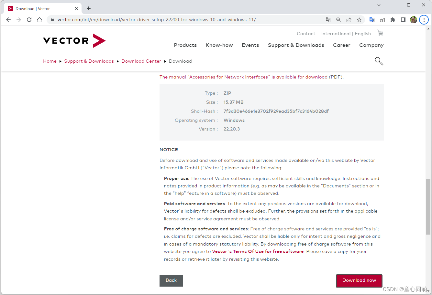This screenshot has height=295, width=432.
Task: Click the vertical page scrollbar thumb
Action: coord(428,206)
